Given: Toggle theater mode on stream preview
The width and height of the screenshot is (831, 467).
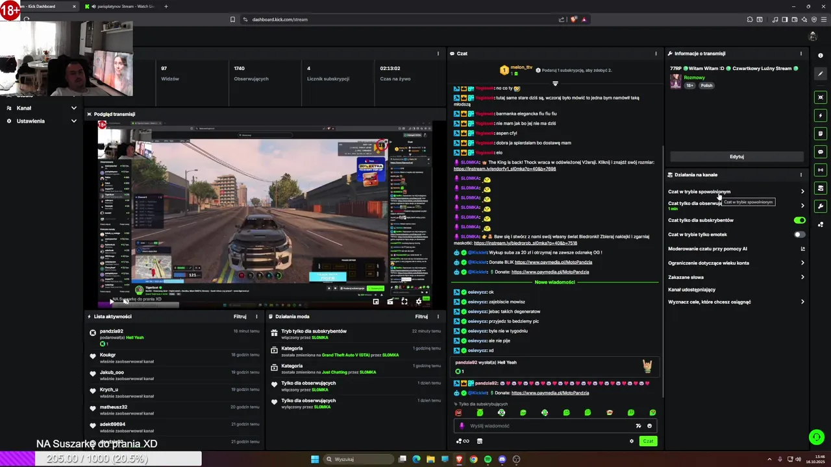Looking at the screenshot, I should pos(390,301).
